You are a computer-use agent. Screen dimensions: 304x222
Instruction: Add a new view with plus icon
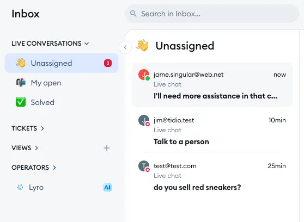[107, 148]
